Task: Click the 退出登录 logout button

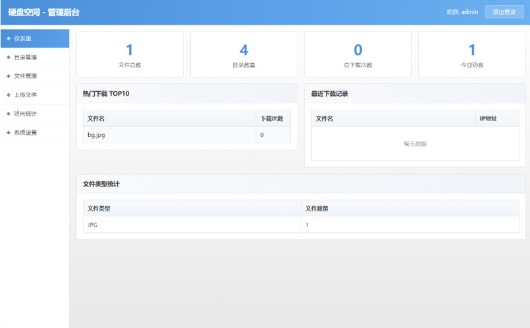Action: [x=503, y=12]
